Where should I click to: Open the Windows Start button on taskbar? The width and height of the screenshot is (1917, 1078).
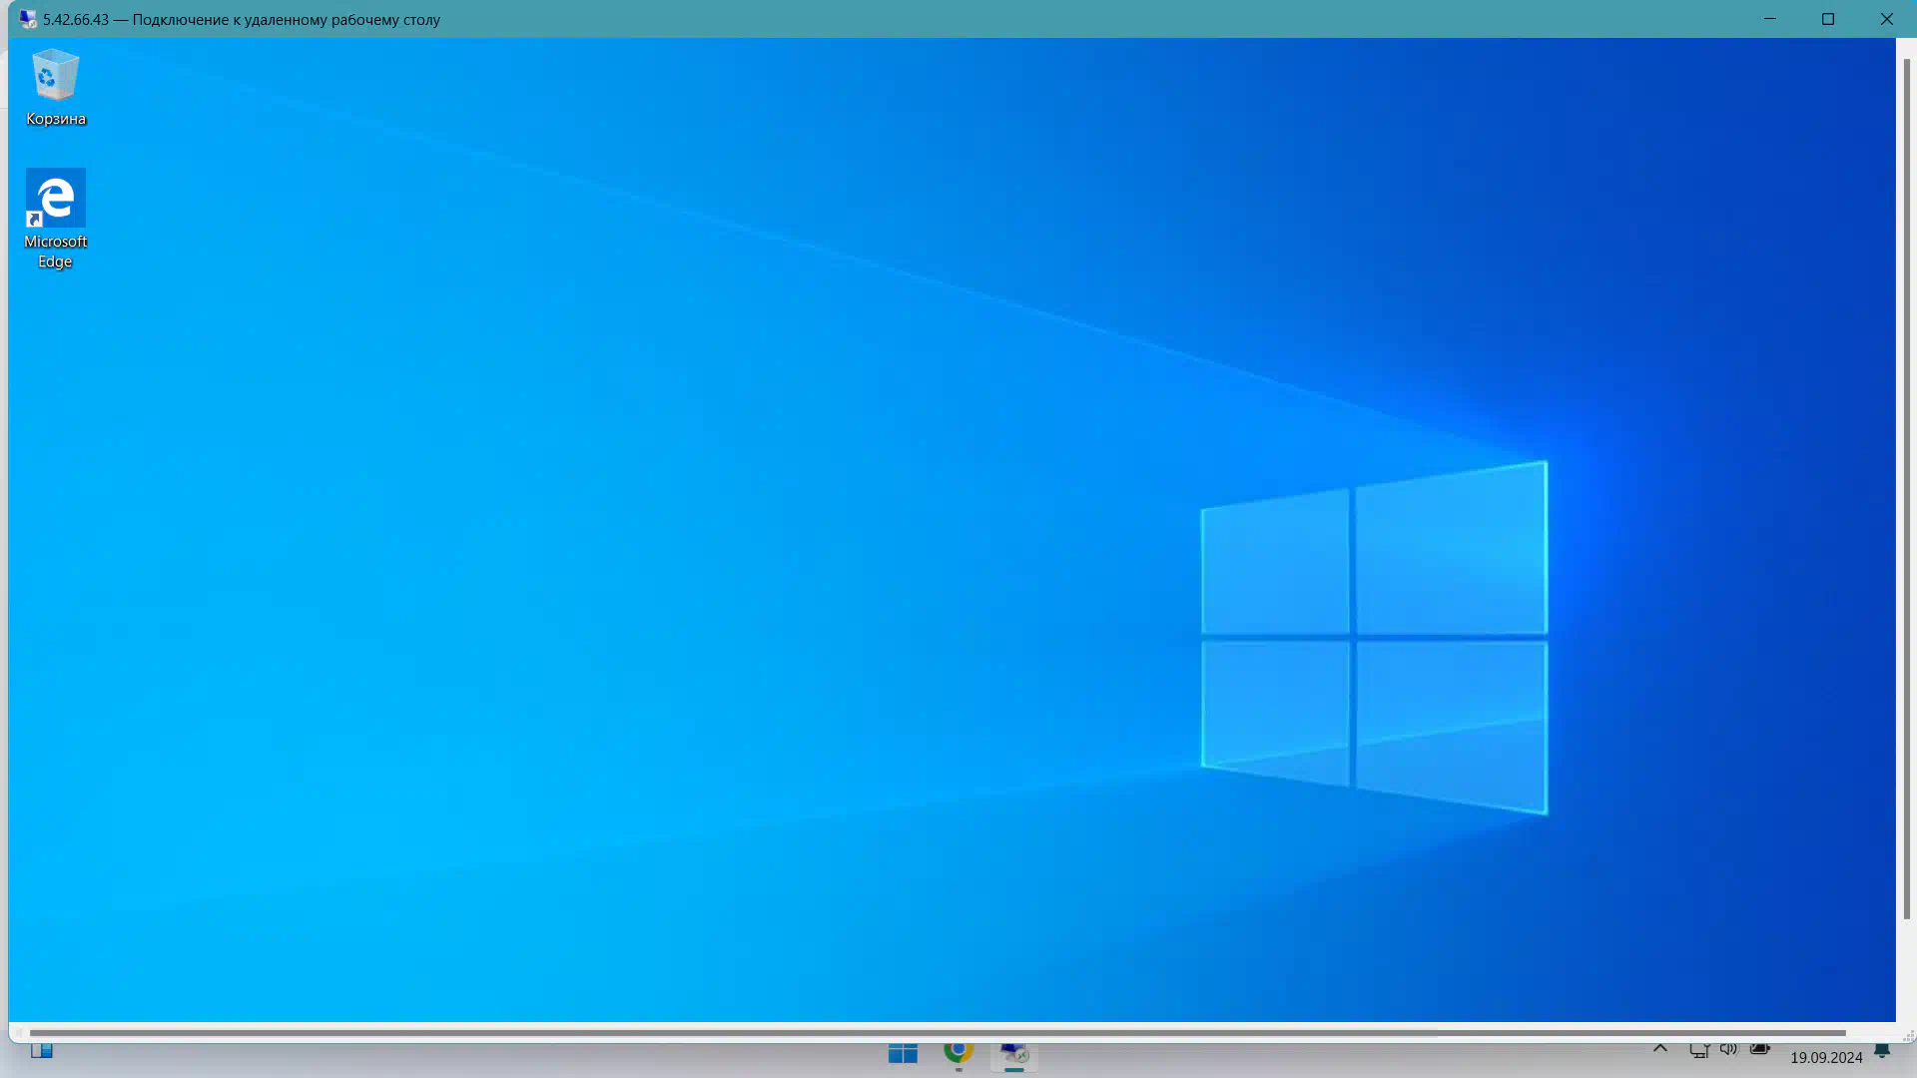[x=903, y=1054]
